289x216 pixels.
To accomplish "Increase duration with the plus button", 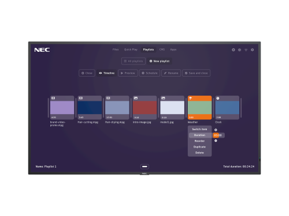I will 216,130.
